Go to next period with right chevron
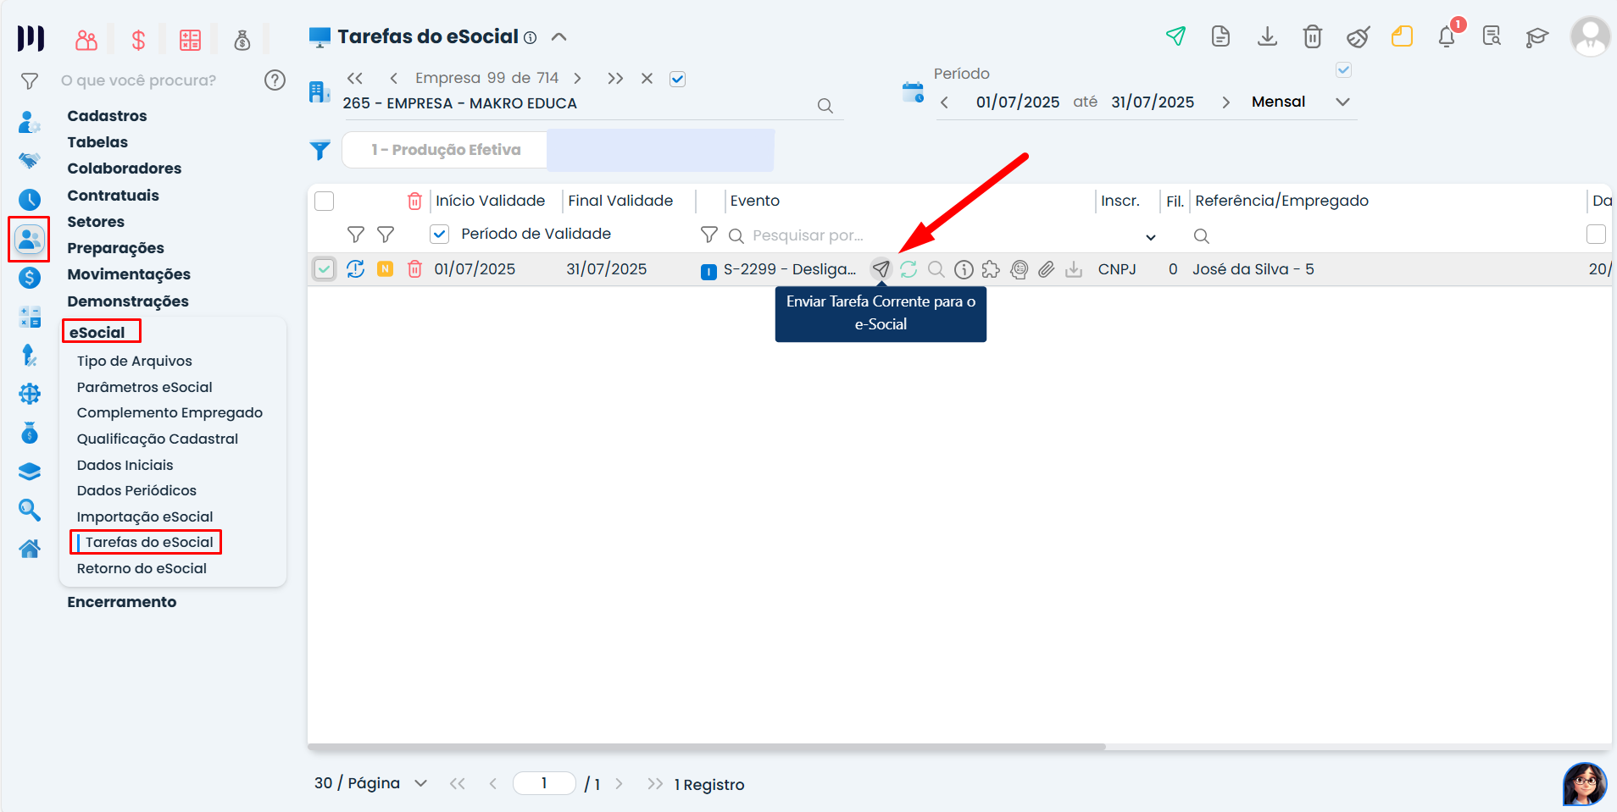Screen dimensions: 1617x812 [1225, 102]
